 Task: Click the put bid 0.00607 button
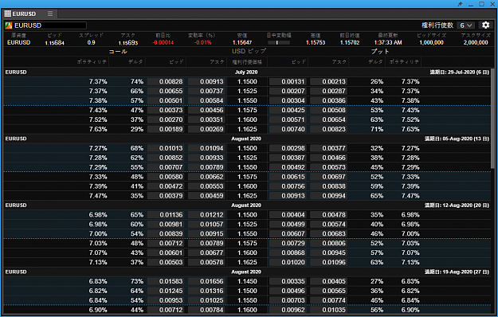(x=288, y=234)
